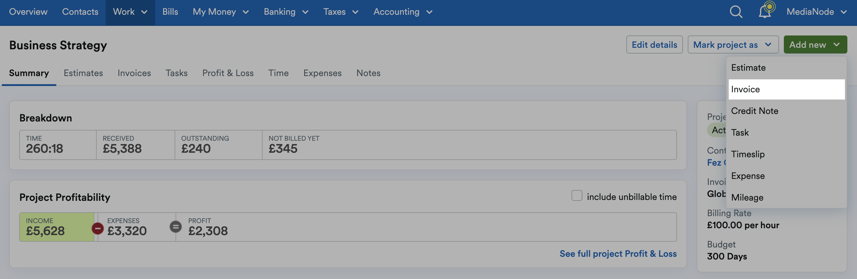Choose Expense from Add new menu
Image resolution: width=857 pixels, height=279 pixels.
[787, 176]
